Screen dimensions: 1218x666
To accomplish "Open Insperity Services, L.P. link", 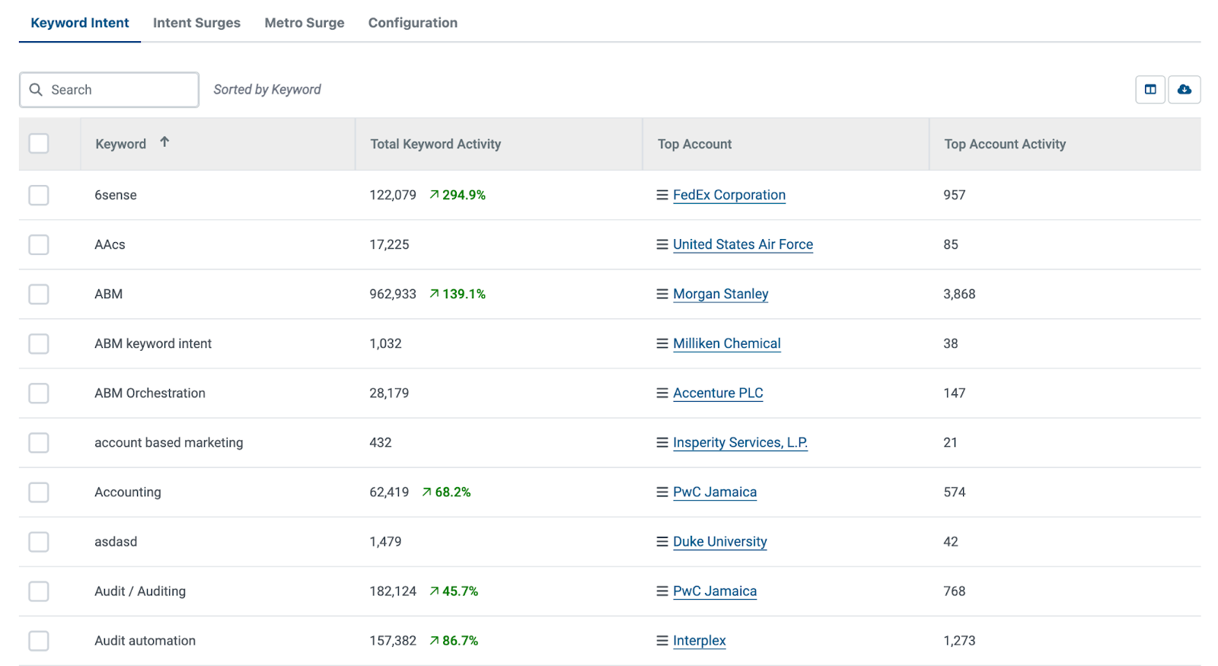I will (x=740, y=442).
